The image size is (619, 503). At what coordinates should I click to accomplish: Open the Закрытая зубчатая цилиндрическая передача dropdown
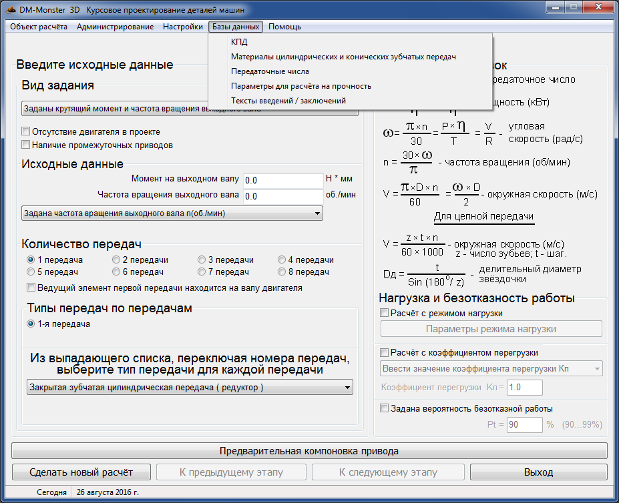click(190, 388)
